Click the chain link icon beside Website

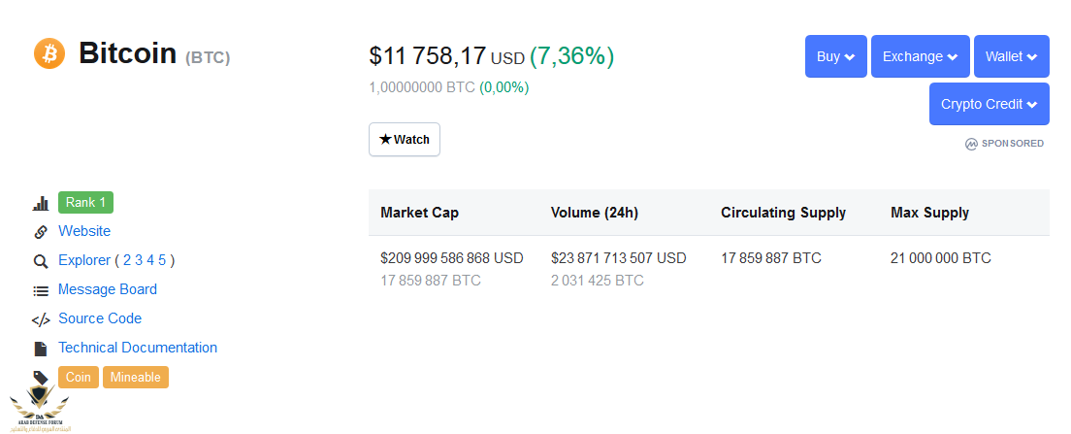(41, 232)
